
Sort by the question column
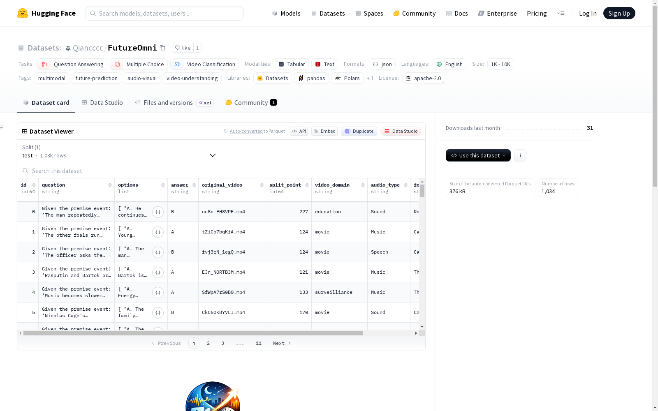click(110, 185)
